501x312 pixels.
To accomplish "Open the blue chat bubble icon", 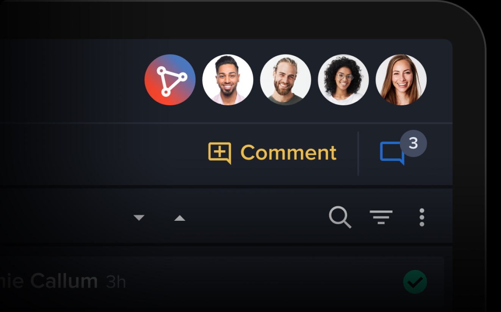I will tap(392, 153).
